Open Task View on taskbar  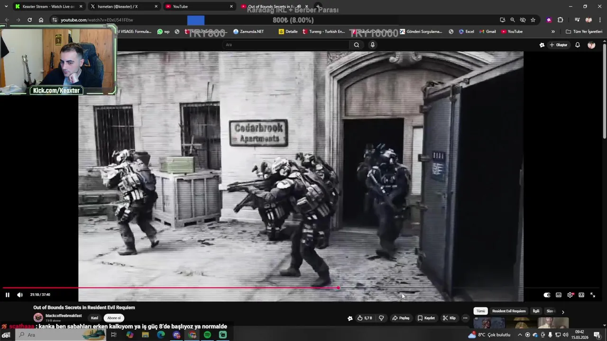click(x=114, y=335)
